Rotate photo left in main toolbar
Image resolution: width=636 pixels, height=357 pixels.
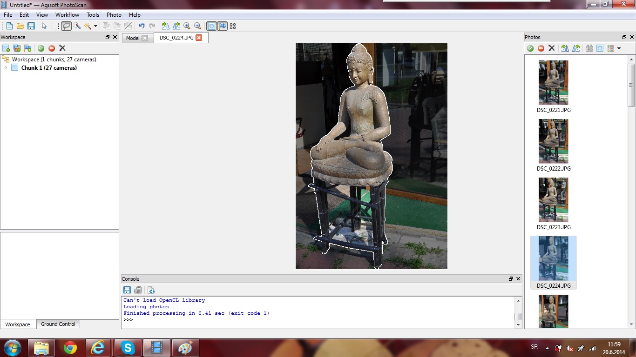(176, 26)
